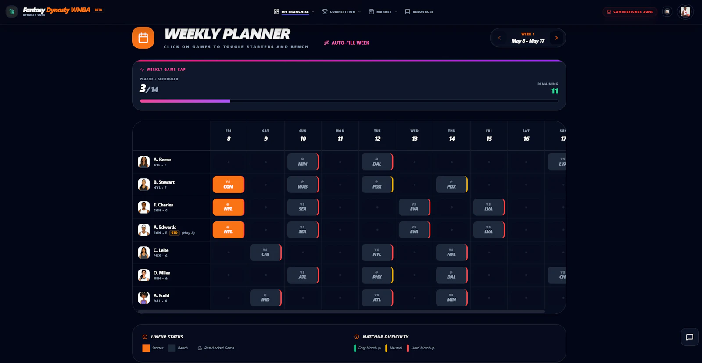Click the Commissioner Zone crown icon
The height and width of the screenshot is (363, 702).
click(609, 12)
